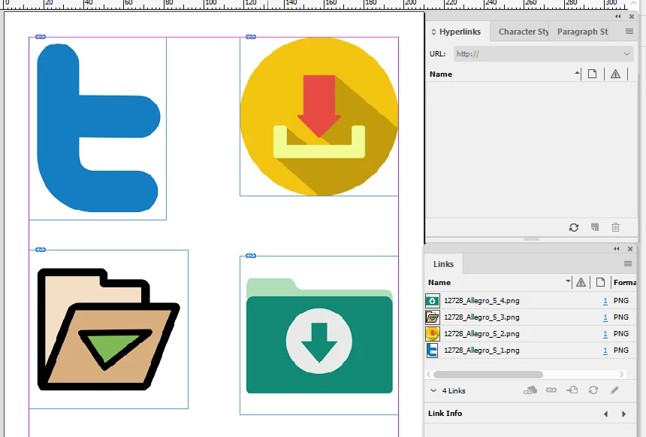Select the open folder with green triangle image
Image resolution: width=646 pixels, height=437 pixels.
tap(108, 329)
